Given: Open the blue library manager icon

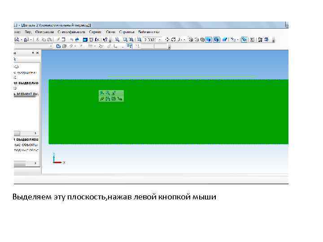Looking at the screenshot, I should [x=85, y=39].
